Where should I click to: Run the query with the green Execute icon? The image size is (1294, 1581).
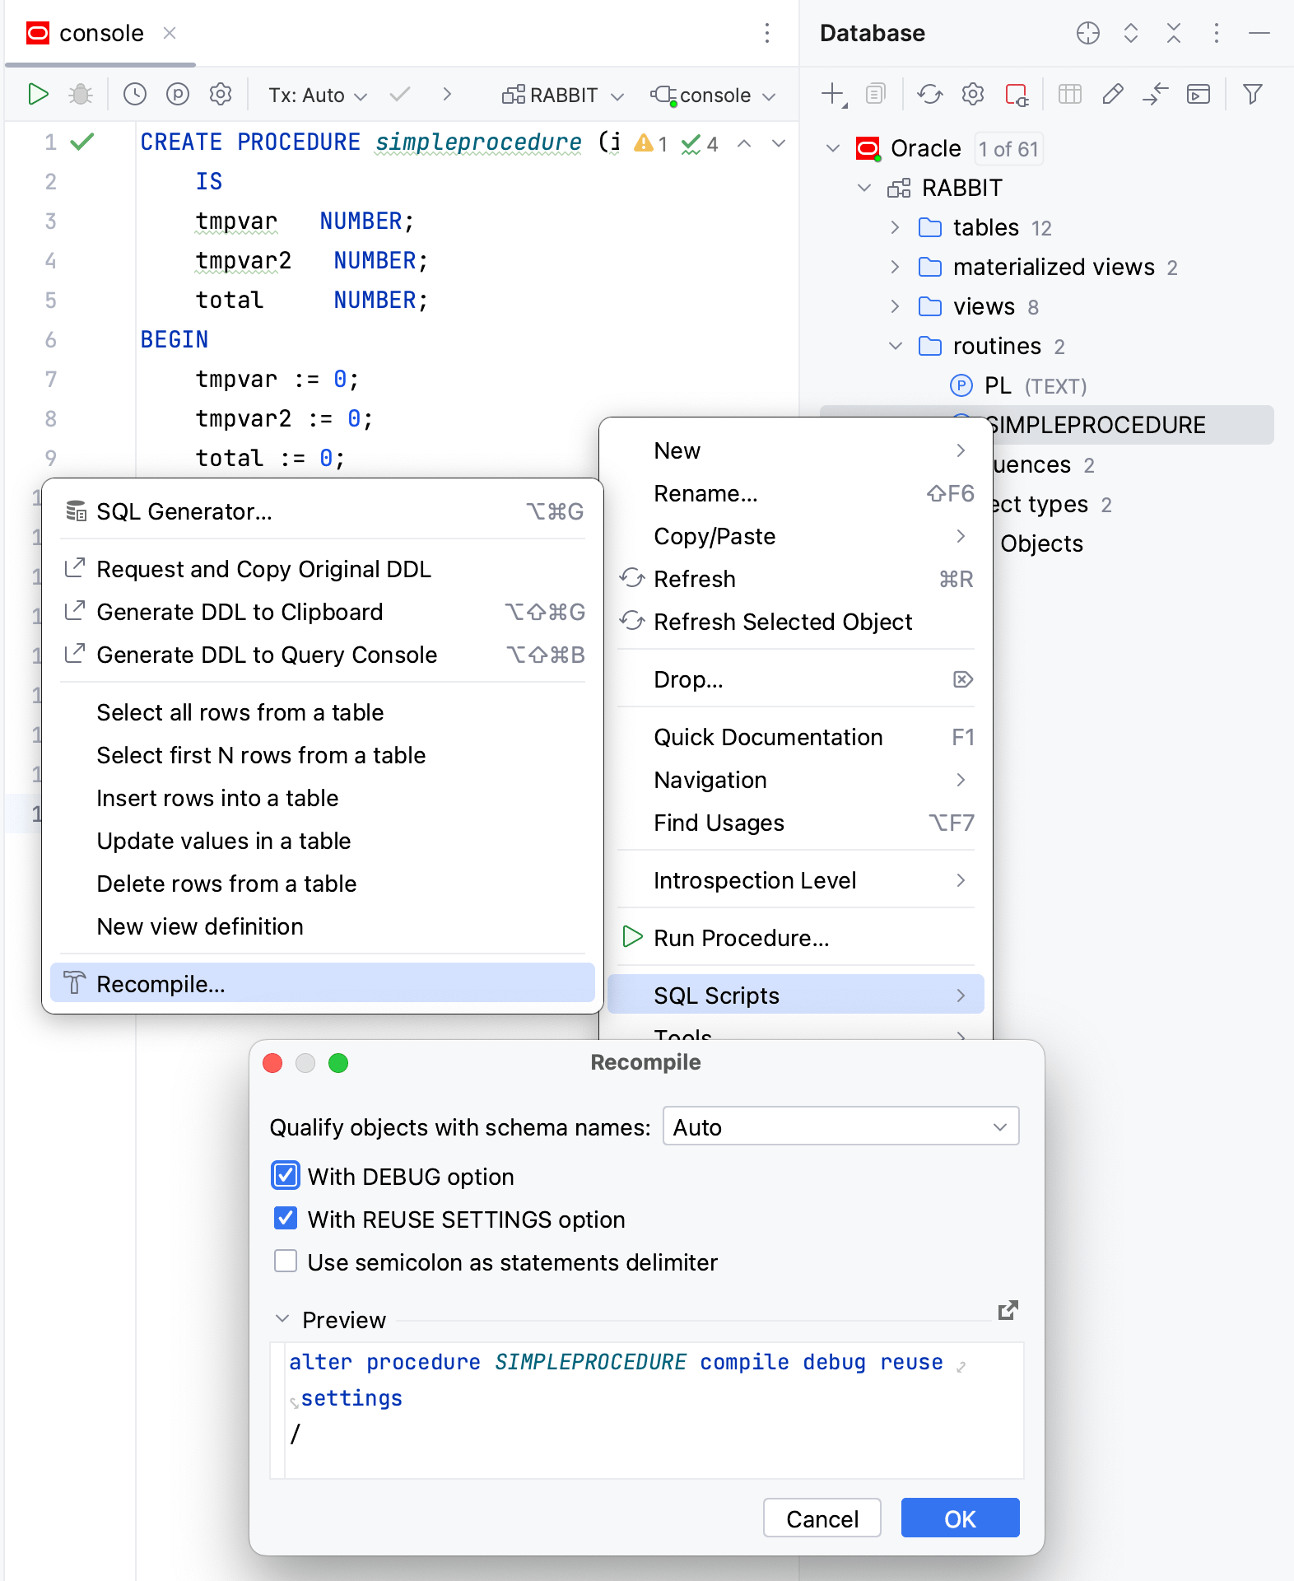pyautogui.click(x=38, y=95)
